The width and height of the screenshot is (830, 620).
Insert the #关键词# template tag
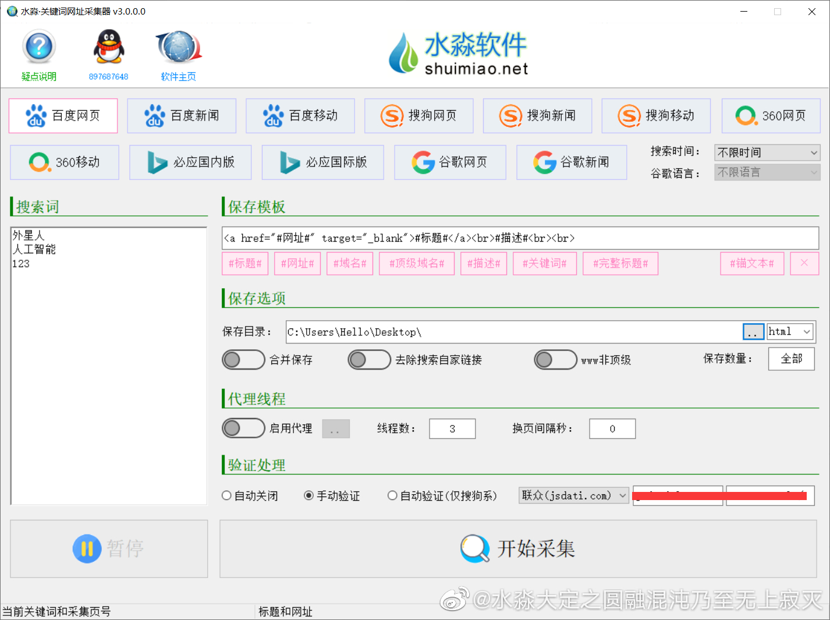point(545,264)
